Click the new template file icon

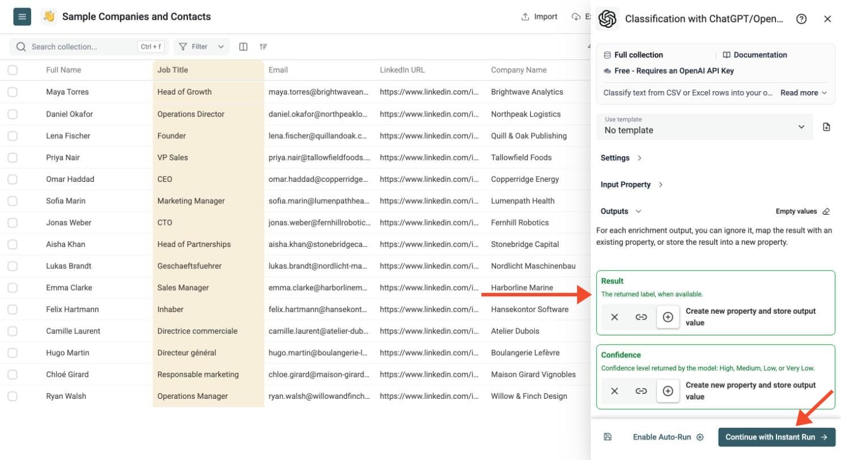click(x=826, y=127)
